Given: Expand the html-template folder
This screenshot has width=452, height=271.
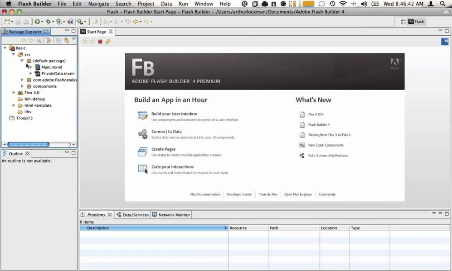Looking at the screenshot, I should [x=14, y=105].
